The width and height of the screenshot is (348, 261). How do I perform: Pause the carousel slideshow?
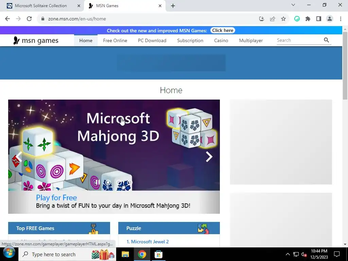98,182
